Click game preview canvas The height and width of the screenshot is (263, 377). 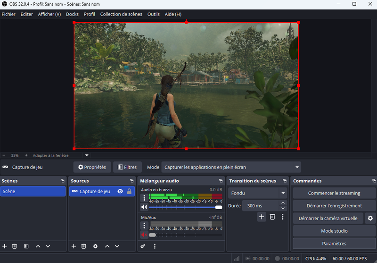click(x=186, y=85)
